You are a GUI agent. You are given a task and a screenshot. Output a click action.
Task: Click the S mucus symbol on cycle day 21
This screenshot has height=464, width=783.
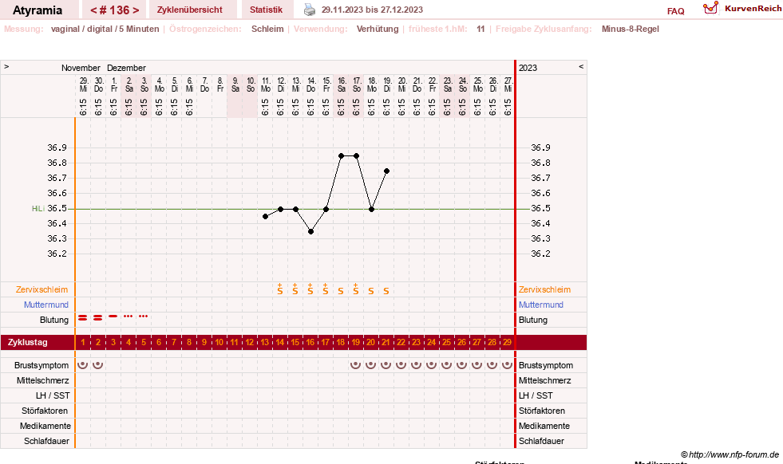click(386, 291)
